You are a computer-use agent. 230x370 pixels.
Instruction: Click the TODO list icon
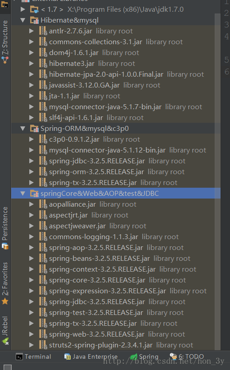(x=173, y=356)
